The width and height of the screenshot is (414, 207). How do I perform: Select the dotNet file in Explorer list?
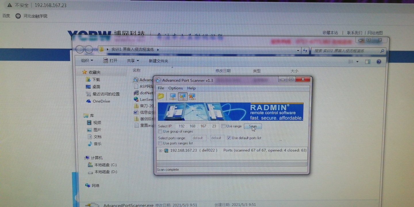(x=143, y=93)
